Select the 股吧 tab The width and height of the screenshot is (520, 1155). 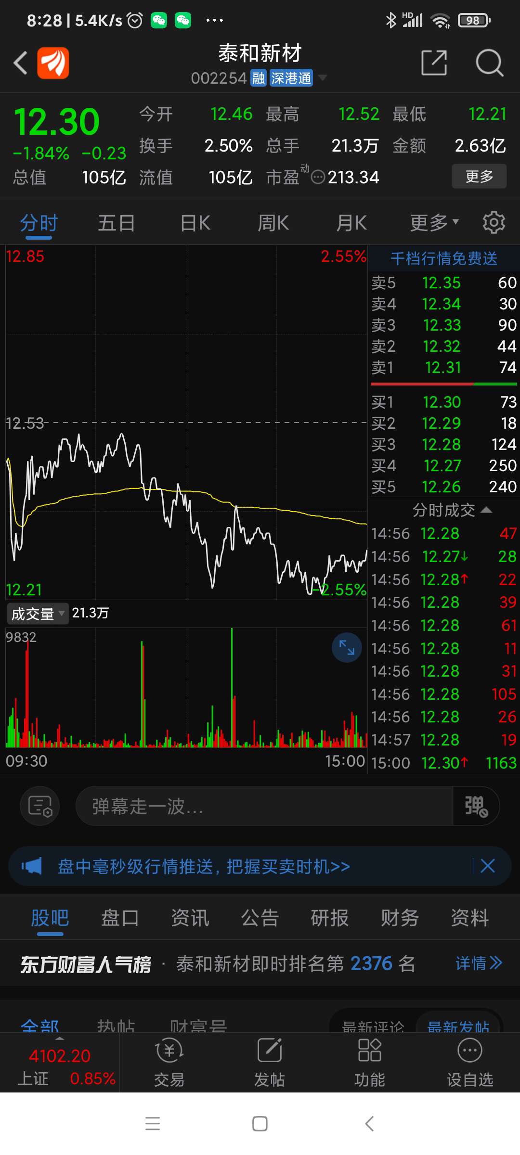[50, 918]
